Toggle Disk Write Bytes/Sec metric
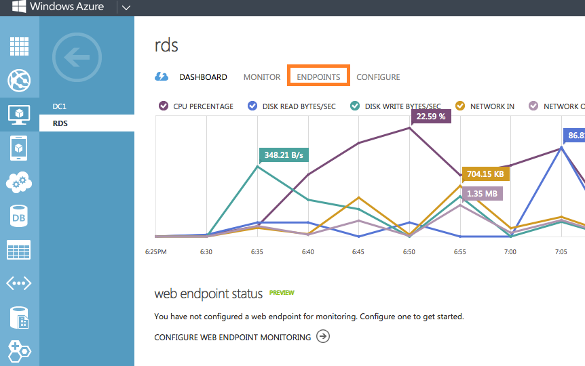Screen dimensions: 585x366 [x=355, y=106]
